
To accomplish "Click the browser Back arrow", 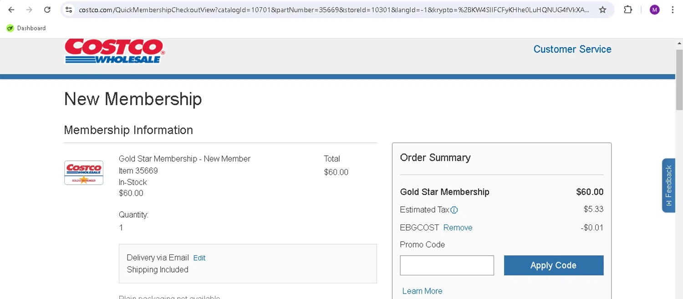I will click(11, 10).
